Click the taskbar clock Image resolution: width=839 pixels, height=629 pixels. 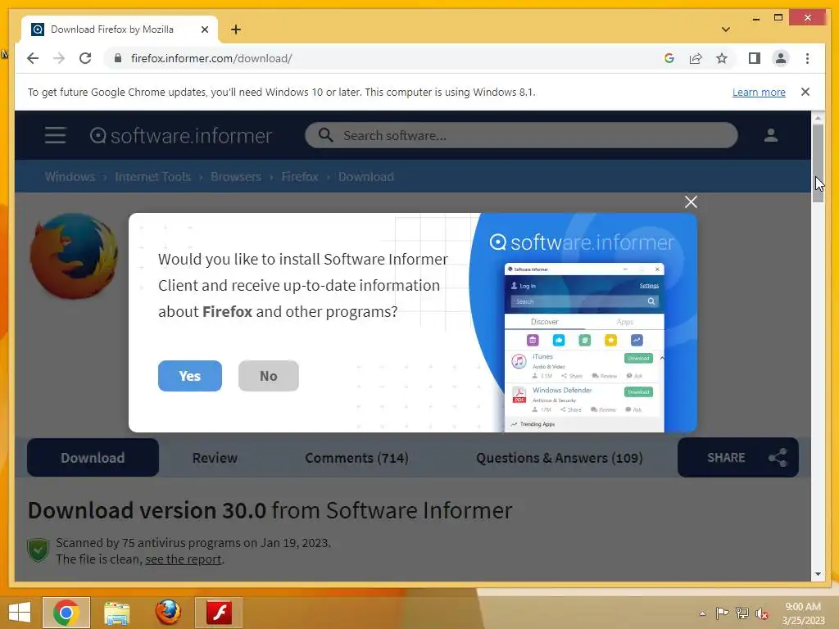803,613
